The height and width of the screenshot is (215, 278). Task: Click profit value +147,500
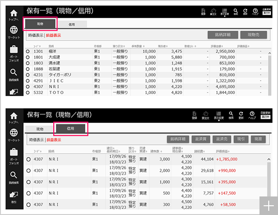(227, 193)
